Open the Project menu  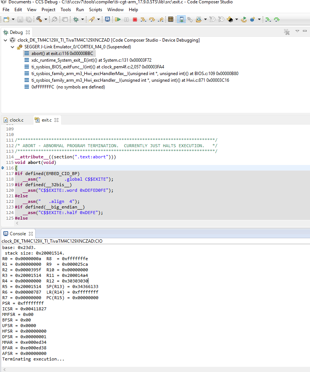[48, 10]
